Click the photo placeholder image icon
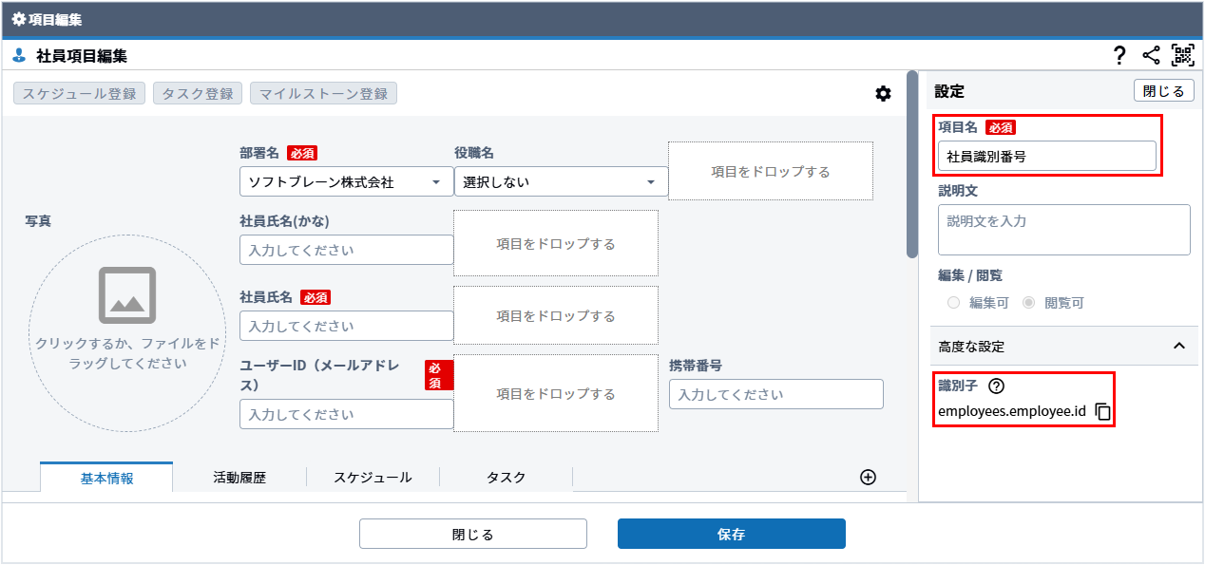1205x565 pixels. 127,295
